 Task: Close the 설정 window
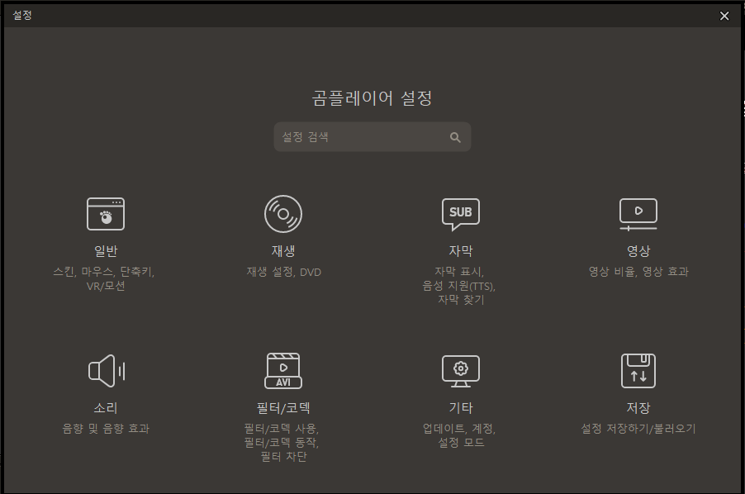click(724, 15)
